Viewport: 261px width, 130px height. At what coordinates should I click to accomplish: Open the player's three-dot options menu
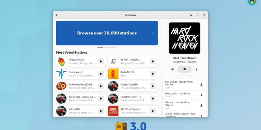(x=196, y=69)
